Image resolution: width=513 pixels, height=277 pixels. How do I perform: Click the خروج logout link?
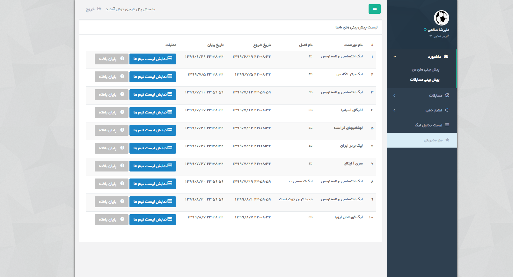[90, 9]
